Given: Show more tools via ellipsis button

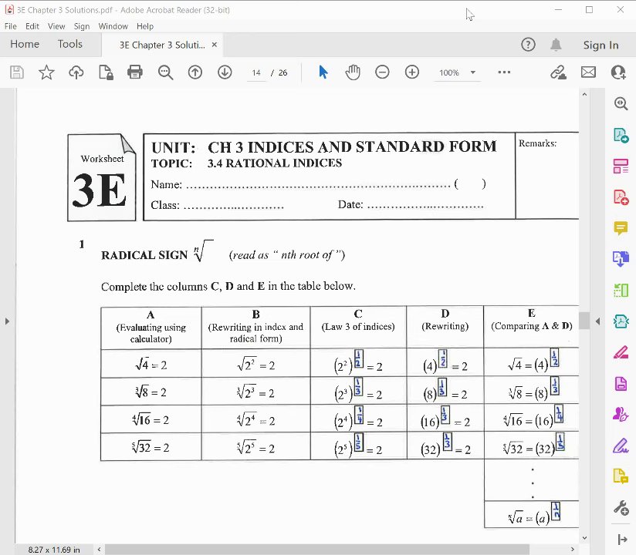Looking at the screenshot, I should (504, 72).
